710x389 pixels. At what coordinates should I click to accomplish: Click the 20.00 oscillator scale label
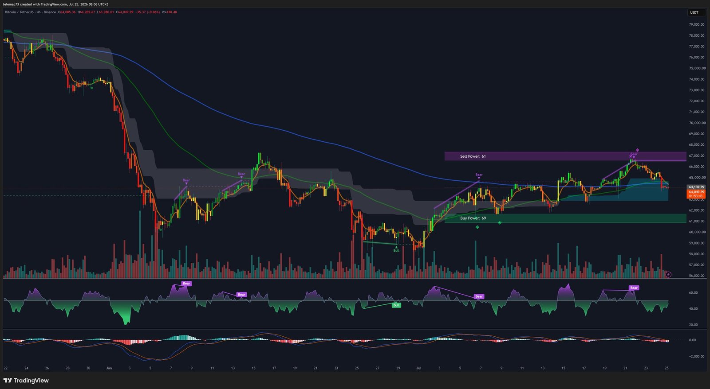pos(693,324)
